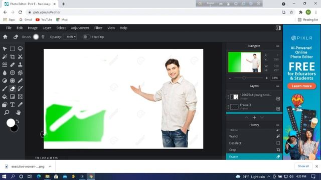
Task: Expand the downloads bar file options chevron
Action: tap(50, 166)
